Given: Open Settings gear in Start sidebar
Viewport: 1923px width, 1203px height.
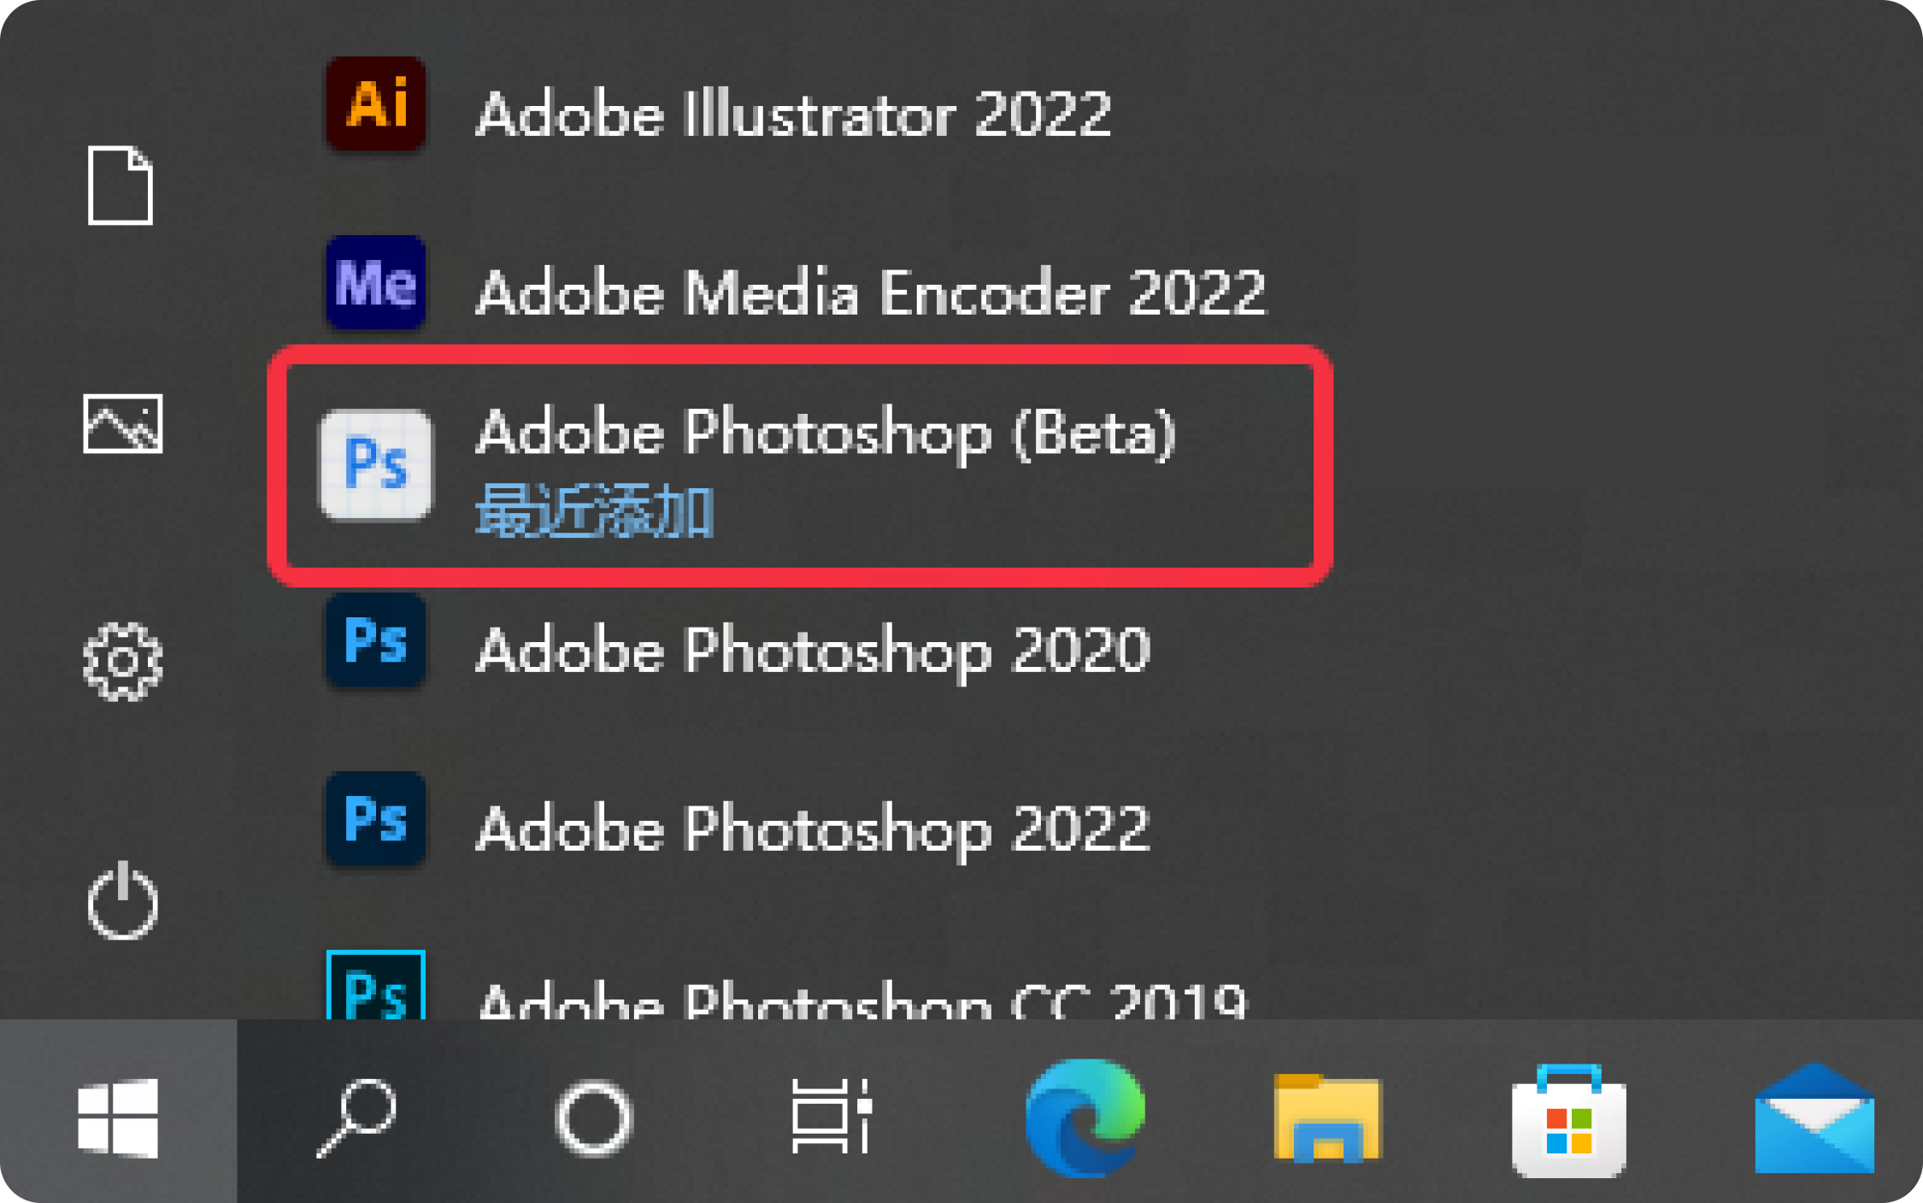Looking at the screenshot, I should click(122, 662).
